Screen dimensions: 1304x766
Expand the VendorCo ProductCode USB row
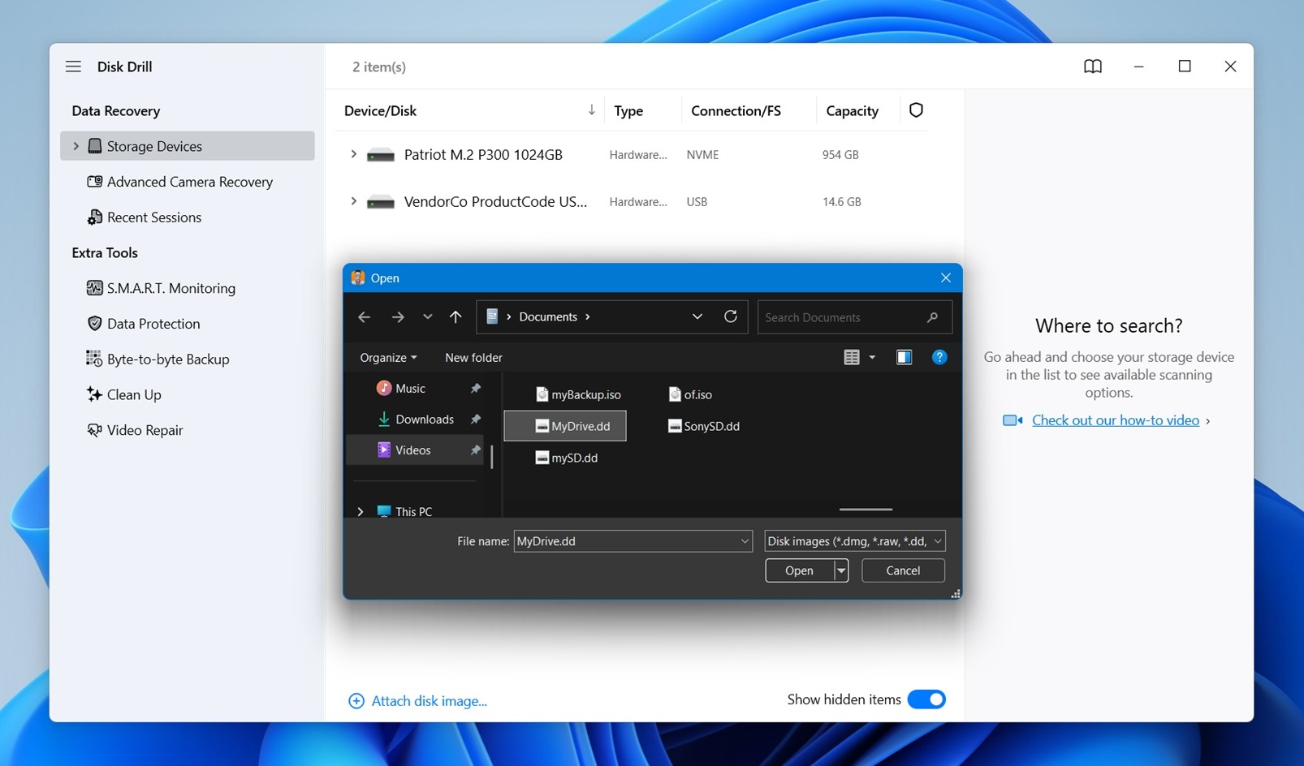pyautogui.click(x=353, y=201)
